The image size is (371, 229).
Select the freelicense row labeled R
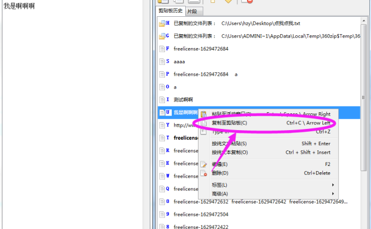(x=178, y=151)
